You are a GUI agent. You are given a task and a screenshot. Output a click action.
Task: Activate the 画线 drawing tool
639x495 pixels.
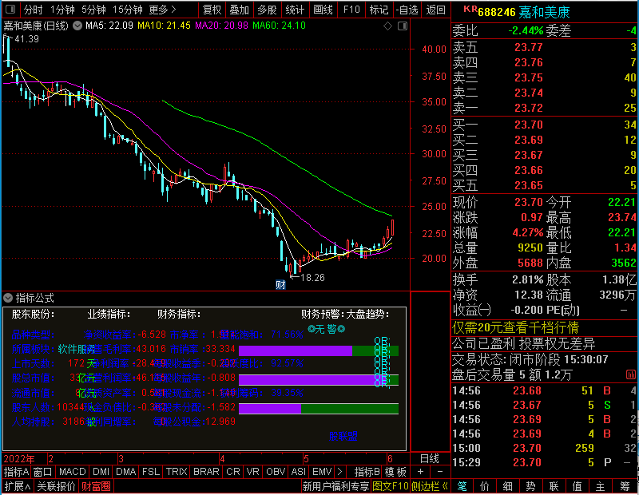[x=323, y=10]
